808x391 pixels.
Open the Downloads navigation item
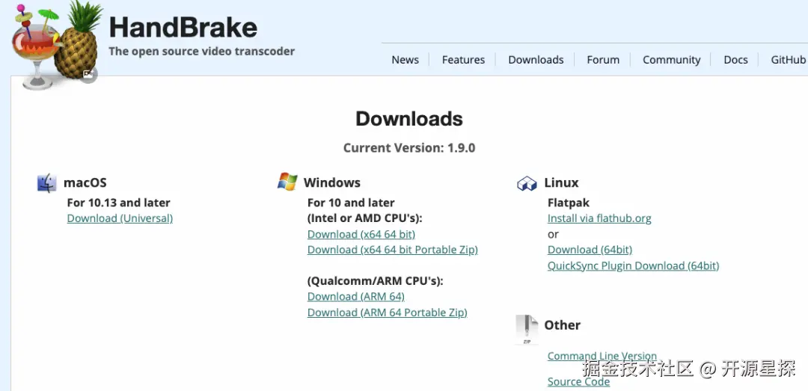(536, 60)
